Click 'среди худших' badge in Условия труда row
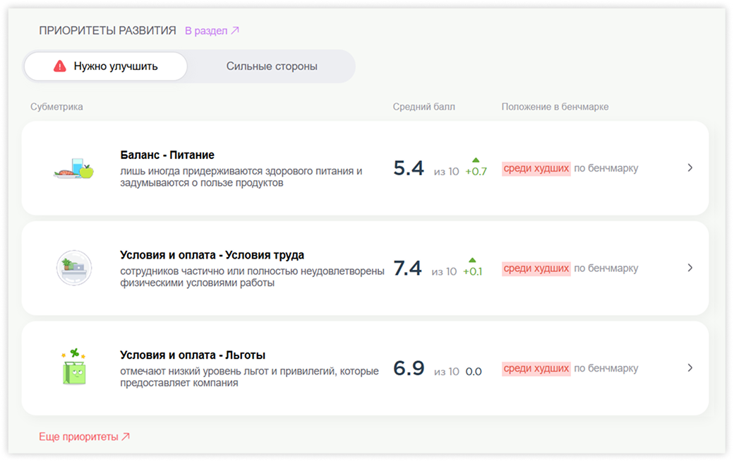Image resolution: width=734 pixels, height=462 pixels. (536, 268)
